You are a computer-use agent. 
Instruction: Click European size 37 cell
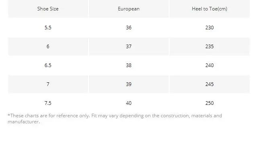(x=129, y=47)
